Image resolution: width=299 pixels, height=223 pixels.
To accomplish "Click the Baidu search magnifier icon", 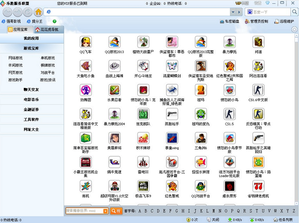I will click(295, 12).
